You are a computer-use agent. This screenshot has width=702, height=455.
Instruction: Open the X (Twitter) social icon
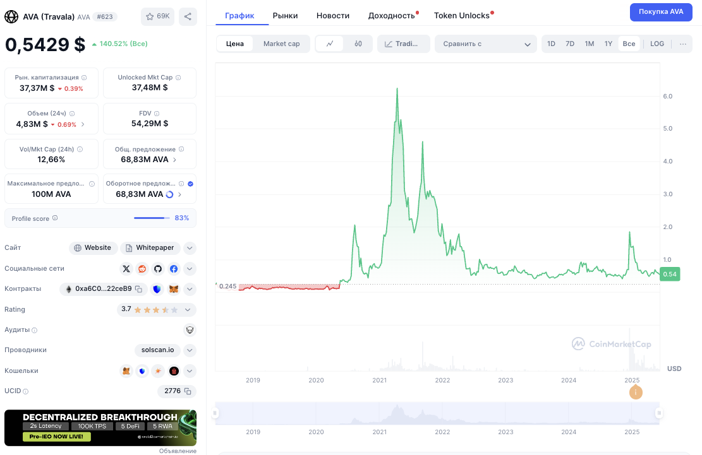click(126, 269)
